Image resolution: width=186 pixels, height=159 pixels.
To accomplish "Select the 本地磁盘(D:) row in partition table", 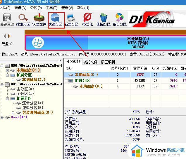I will click(x=125, y=87).
